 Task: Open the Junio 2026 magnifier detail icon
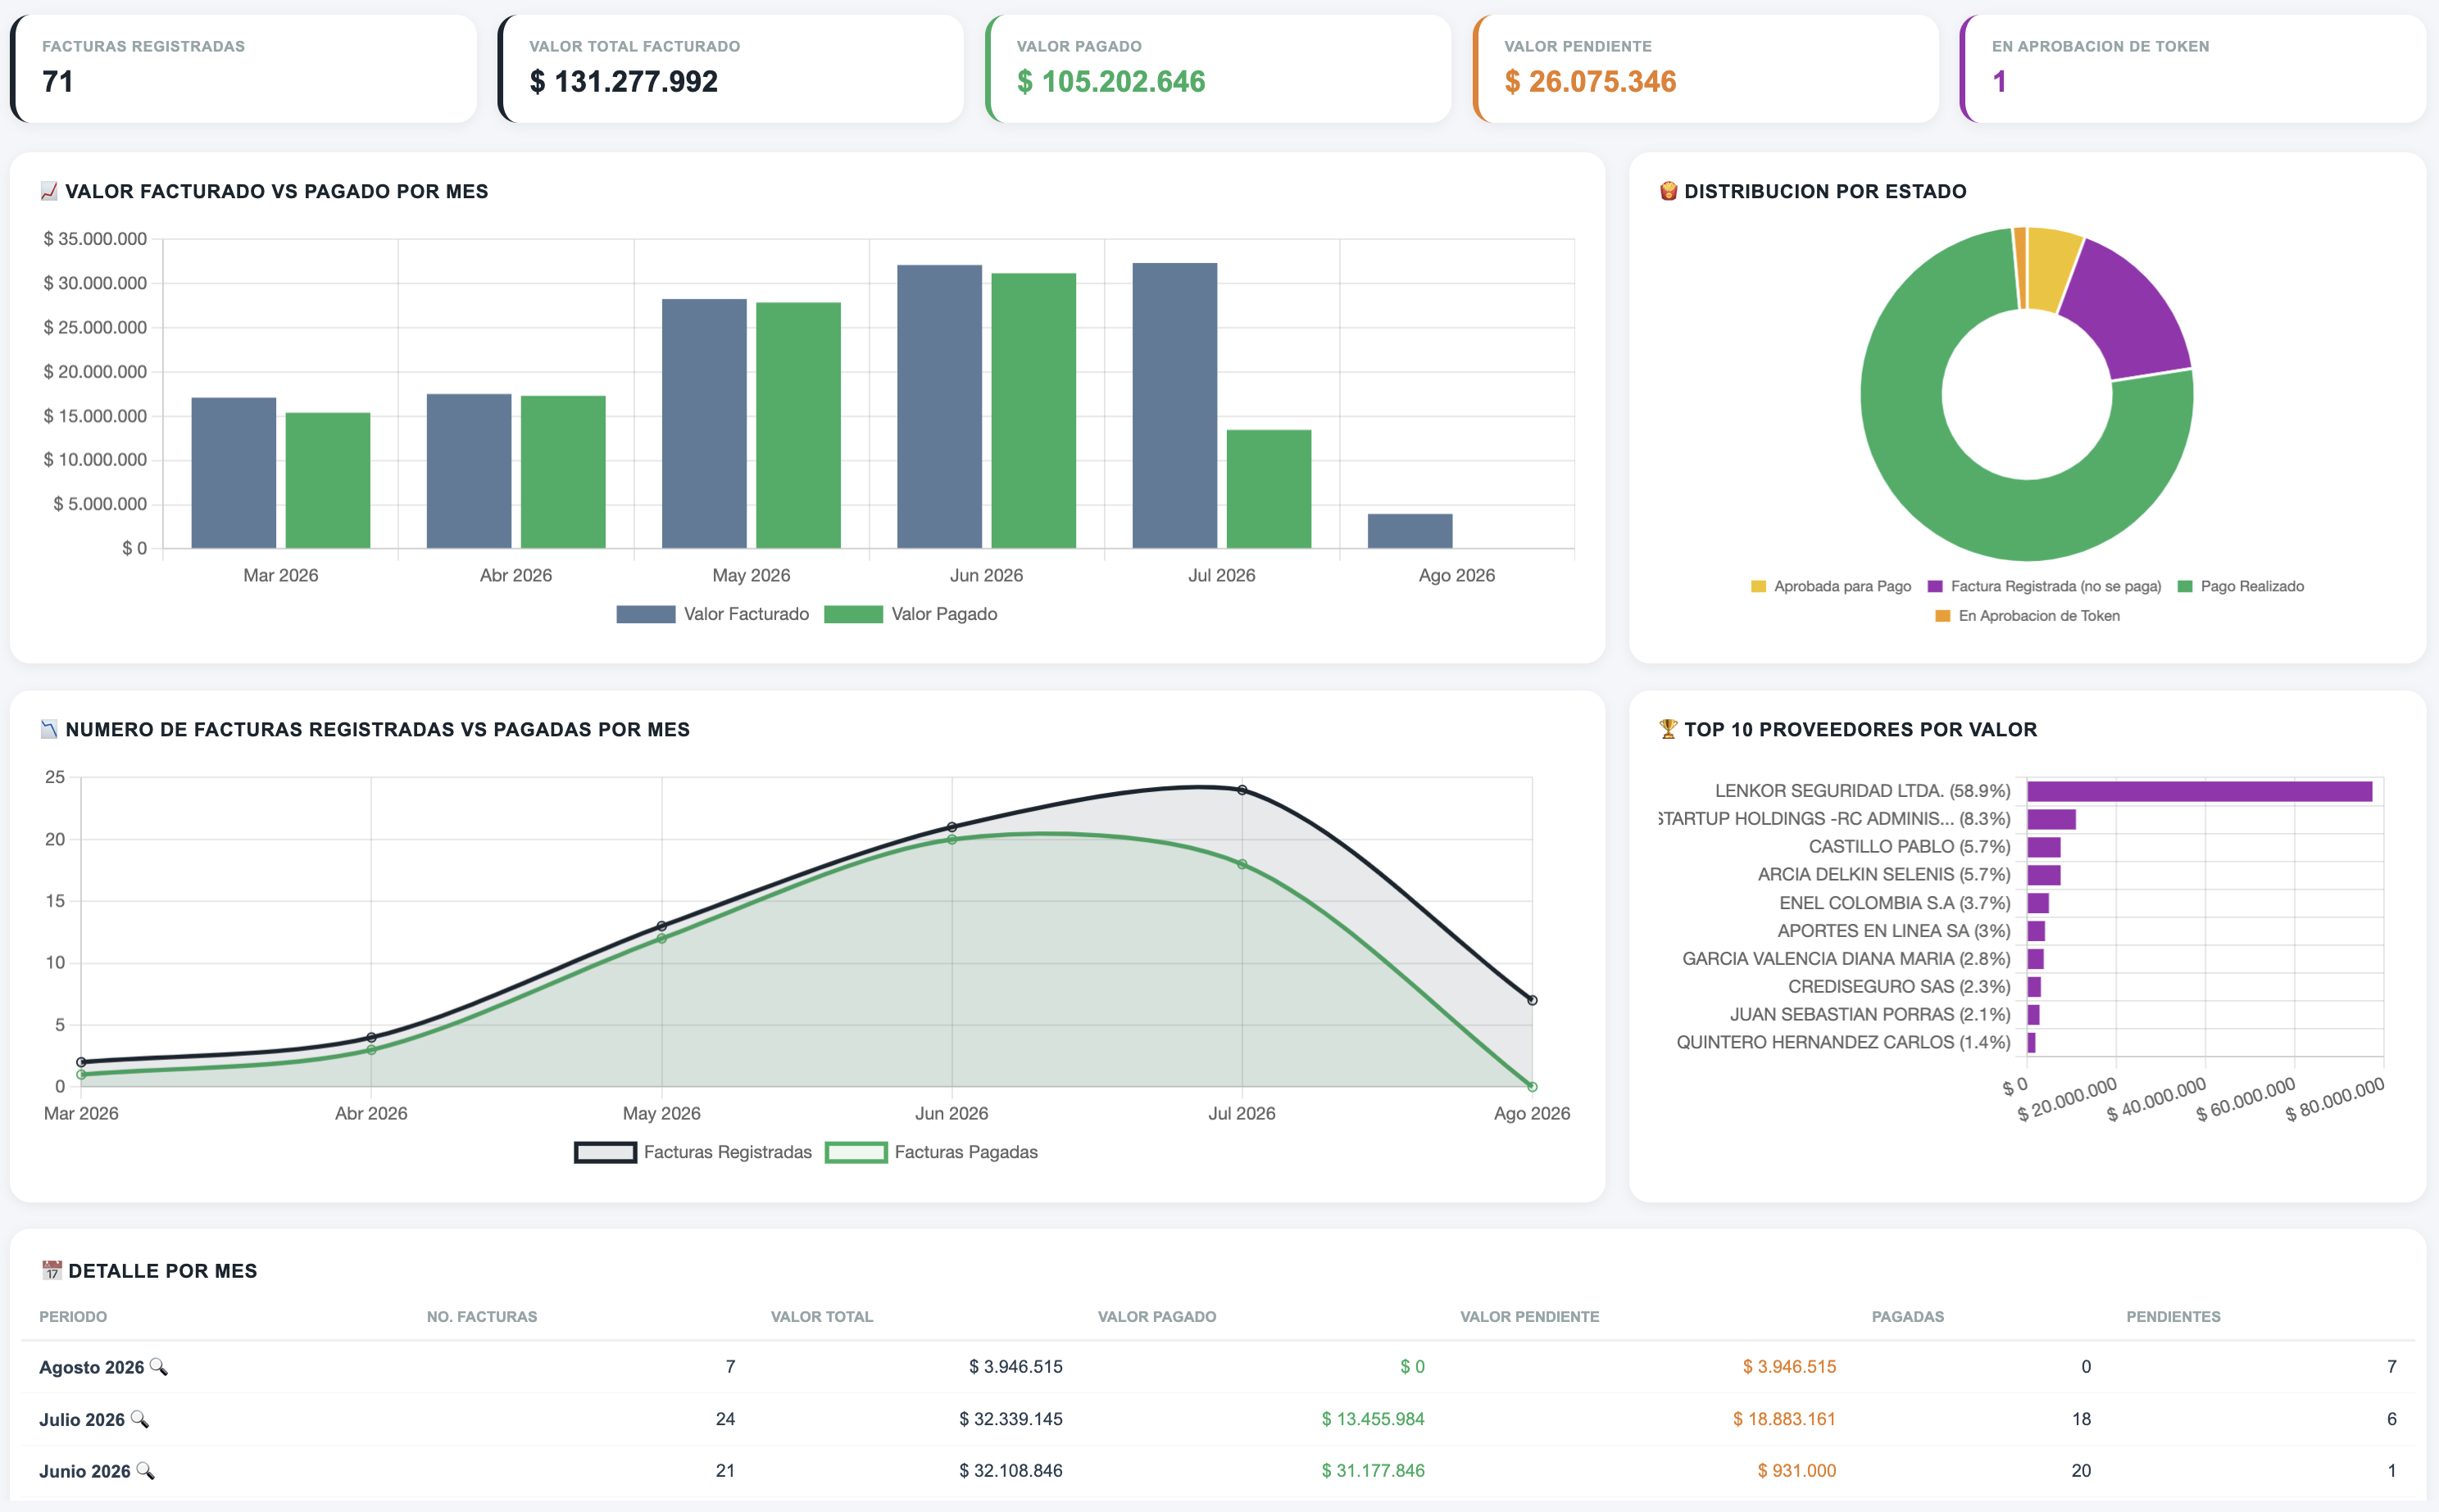click(x=145, y=1470)
